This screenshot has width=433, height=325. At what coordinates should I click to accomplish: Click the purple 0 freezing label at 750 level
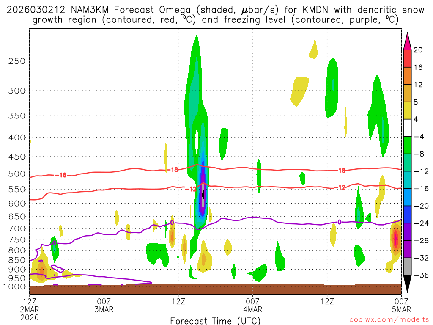(54, 243)
